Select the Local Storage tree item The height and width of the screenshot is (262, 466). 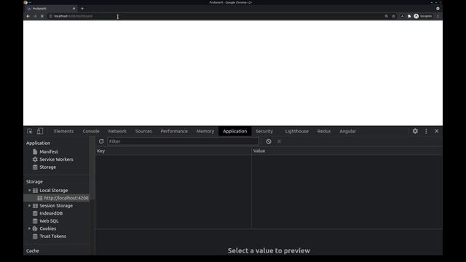click(x=53, y=191)
